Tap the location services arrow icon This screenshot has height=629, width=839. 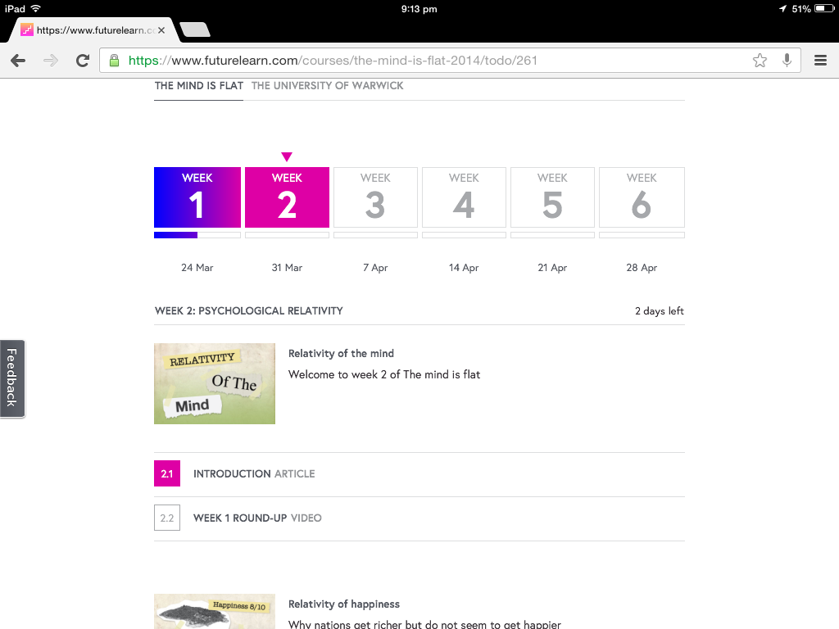pyautogui.click(x=782, y=8)
